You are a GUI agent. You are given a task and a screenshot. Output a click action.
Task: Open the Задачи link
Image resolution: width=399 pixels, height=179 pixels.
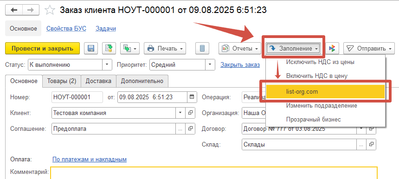[106, 29]
